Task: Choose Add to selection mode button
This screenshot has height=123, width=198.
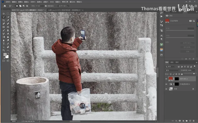Action: pos(20,6)
